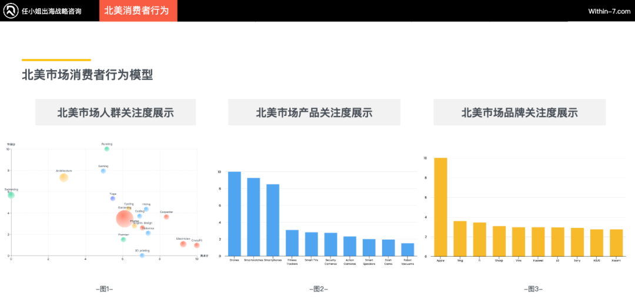Click the red Carpenter bubble
Screen dimensions: 635x299
(166, 217)
